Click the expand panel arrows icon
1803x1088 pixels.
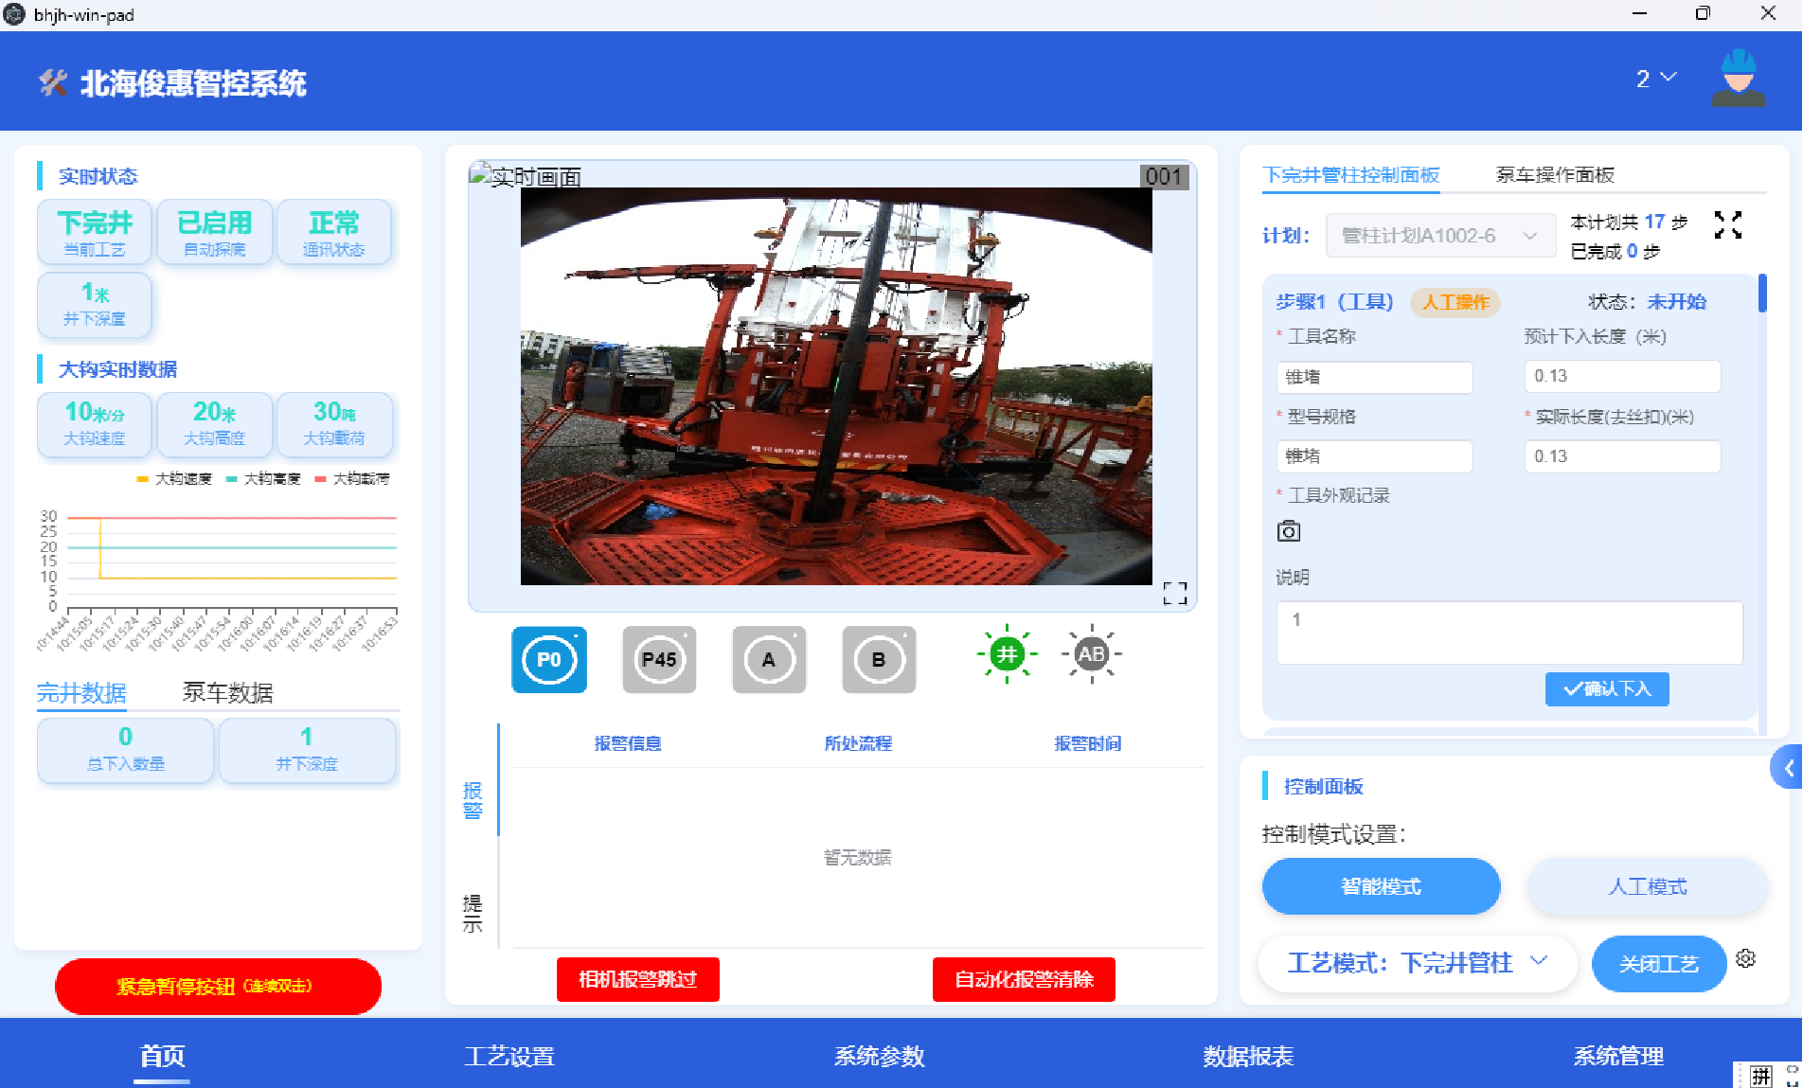coord(1728,224)
